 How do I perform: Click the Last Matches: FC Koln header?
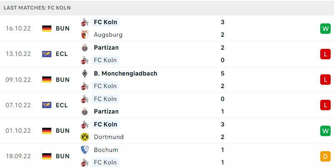click(x=37, y=8)
